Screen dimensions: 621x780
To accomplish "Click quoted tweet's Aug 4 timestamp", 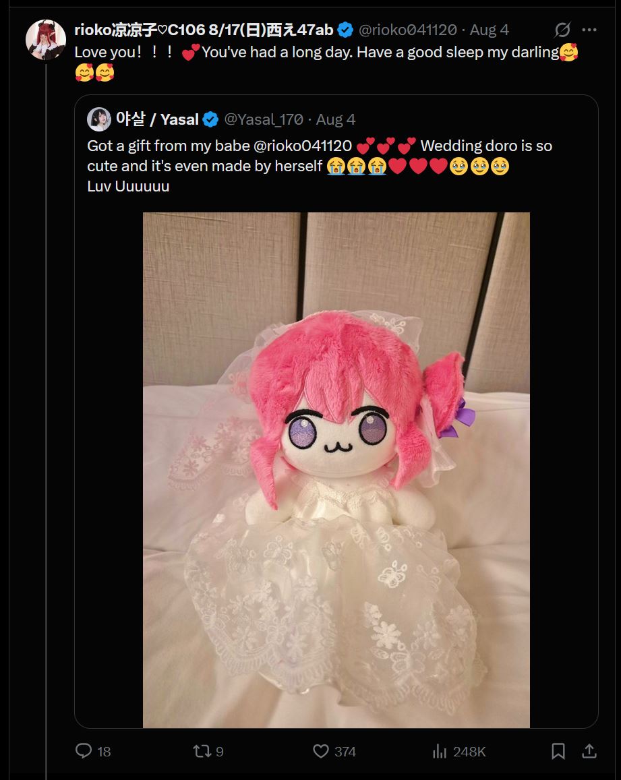I will (x=335, y=119).
